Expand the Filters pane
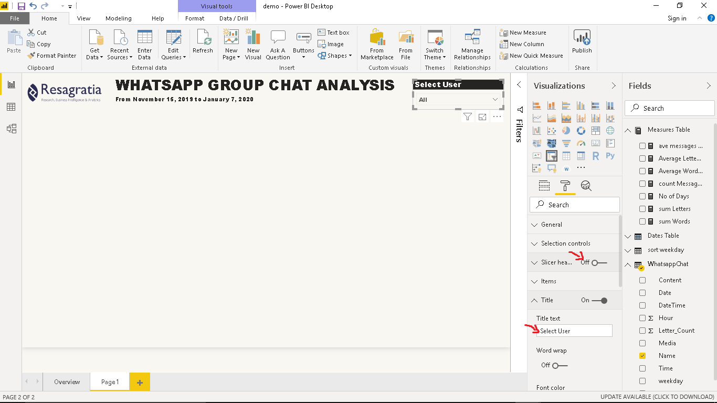717x403 pixels. pos(519,85)
